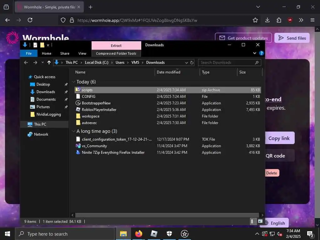Collapse the A long time ago (3) group
Image resolution: width=320 pixels, height=240 pixels.
click(x=74, y=131)
